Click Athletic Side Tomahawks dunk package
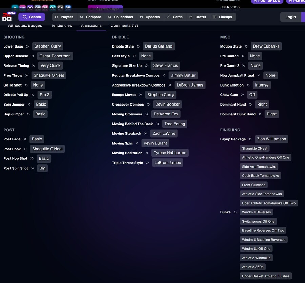 tap(262, 194)
